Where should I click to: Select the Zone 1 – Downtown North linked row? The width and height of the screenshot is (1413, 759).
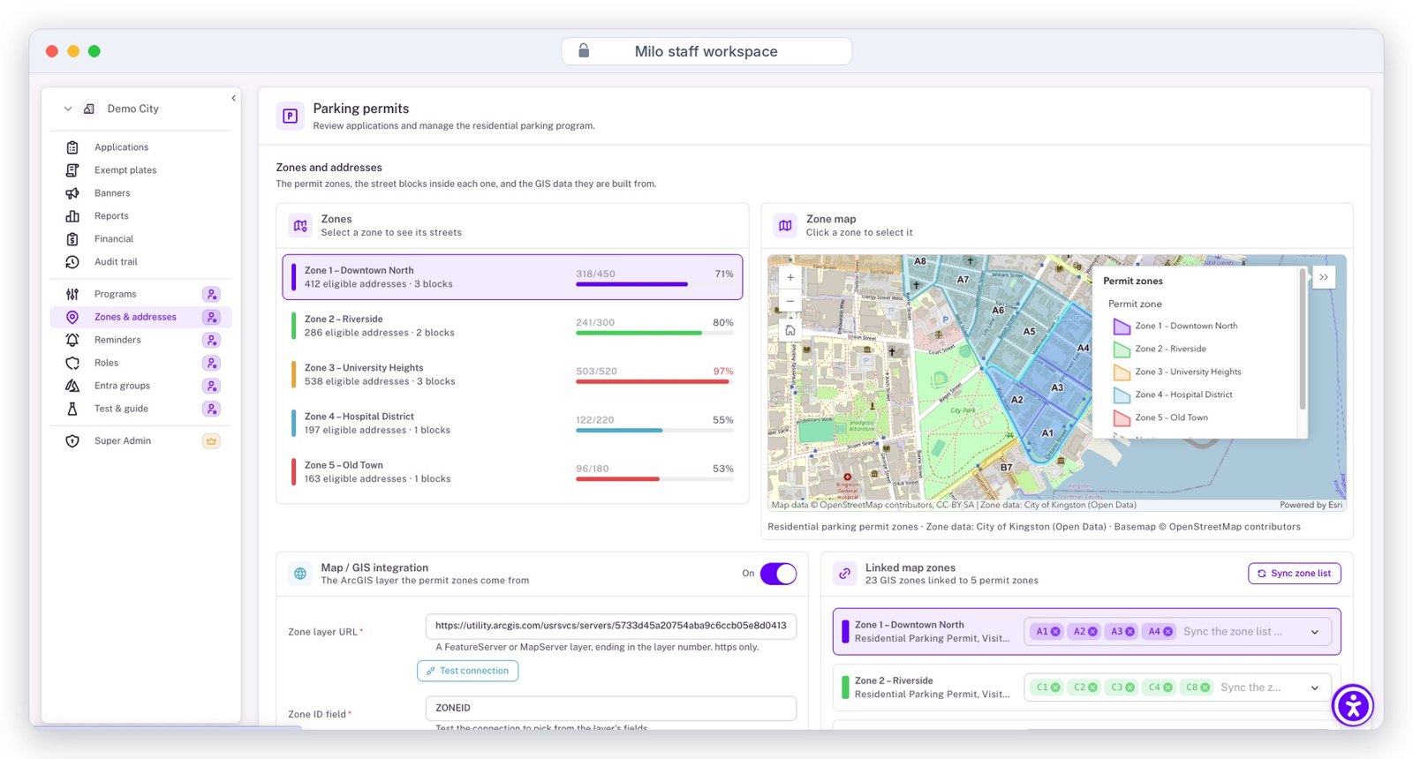point(1087,632)
